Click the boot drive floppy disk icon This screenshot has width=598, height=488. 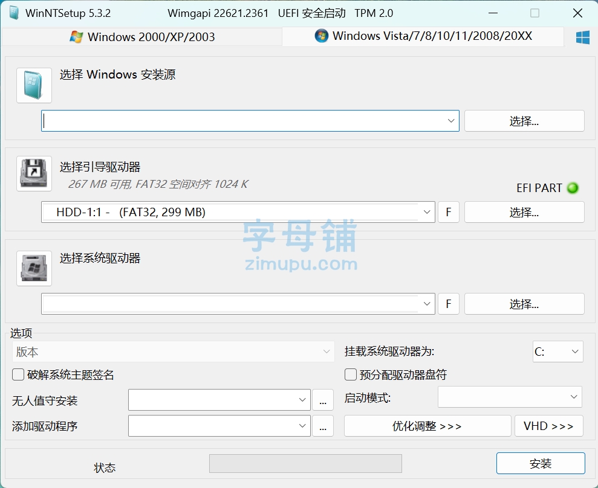[x=34, y=173]
